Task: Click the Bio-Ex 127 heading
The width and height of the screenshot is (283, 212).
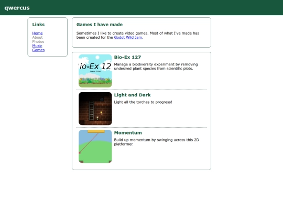Action: pyautogui.click(x=127, y=57)
